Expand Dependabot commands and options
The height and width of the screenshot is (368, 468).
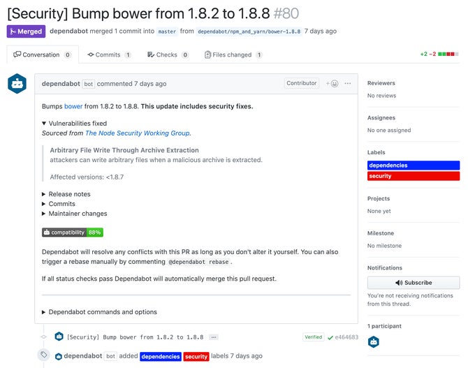99,312
